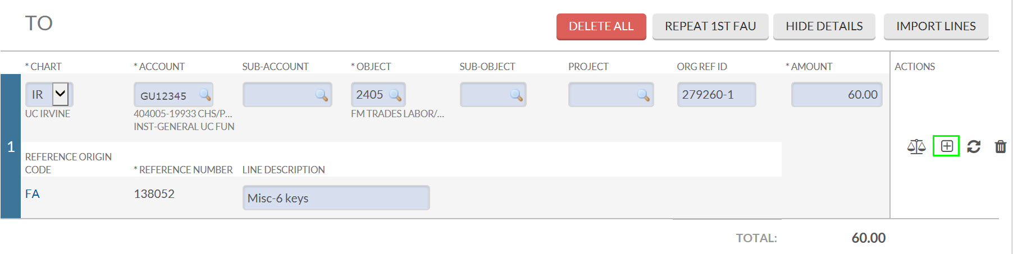This screenshot has height=254, width=1013.
Task: Expand the Chart IR dropdown
Action: [x=60, y=94]
